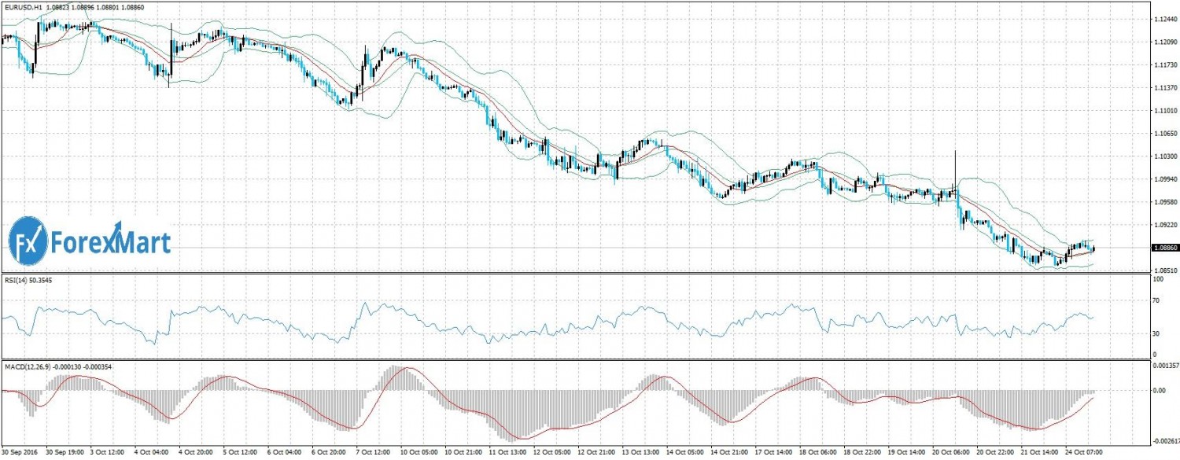Click the MACD 0.00 zero level label
This screenshot has height=460, width=1180.
(1153, 390)
